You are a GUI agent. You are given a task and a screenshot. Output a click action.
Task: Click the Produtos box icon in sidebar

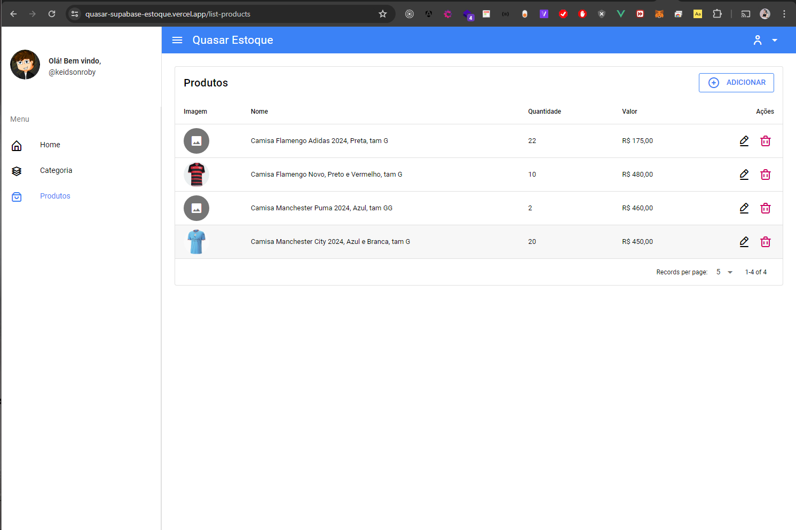point(17,196)
